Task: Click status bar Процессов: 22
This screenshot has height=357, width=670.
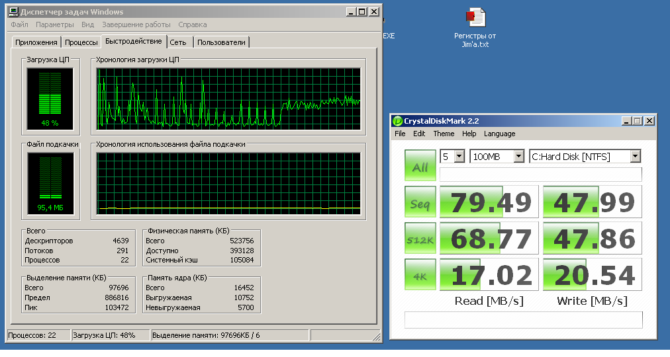Action: [x=38, y=335]
